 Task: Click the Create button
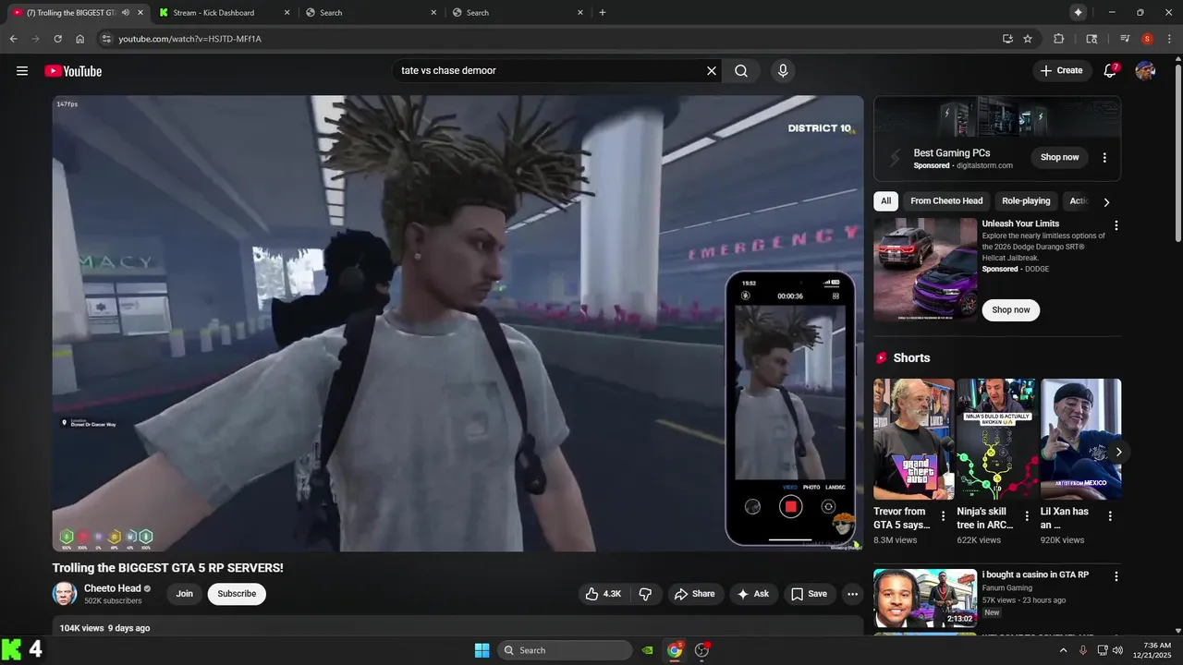pos(1061,71)
